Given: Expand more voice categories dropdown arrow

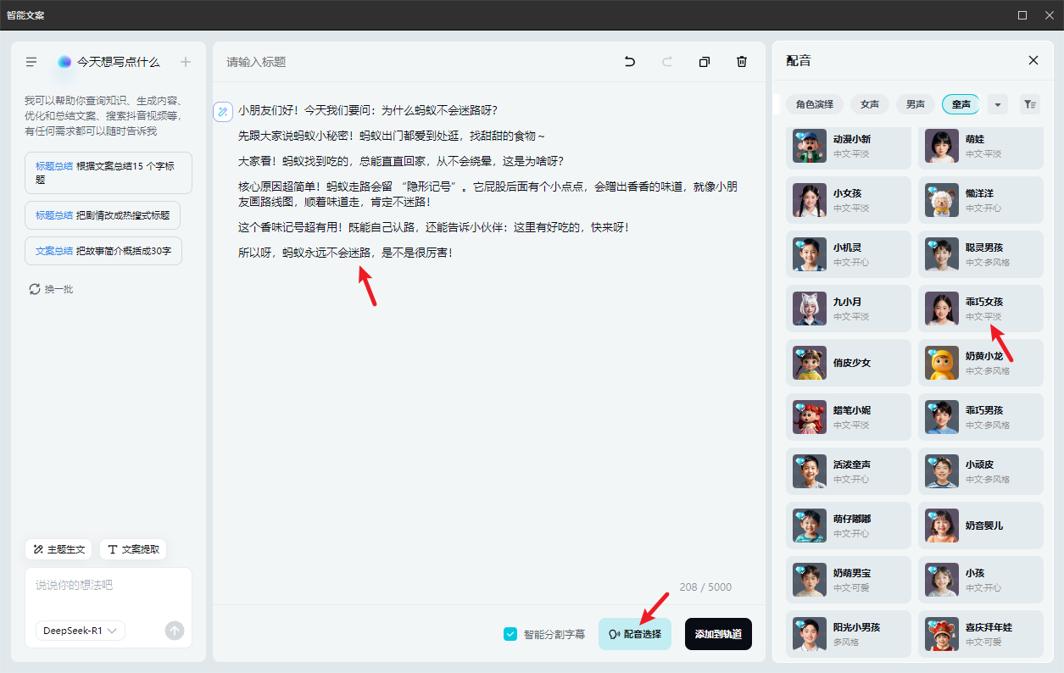Looking at the screenshot, I should pyautogui.click(x=997, y=104).
